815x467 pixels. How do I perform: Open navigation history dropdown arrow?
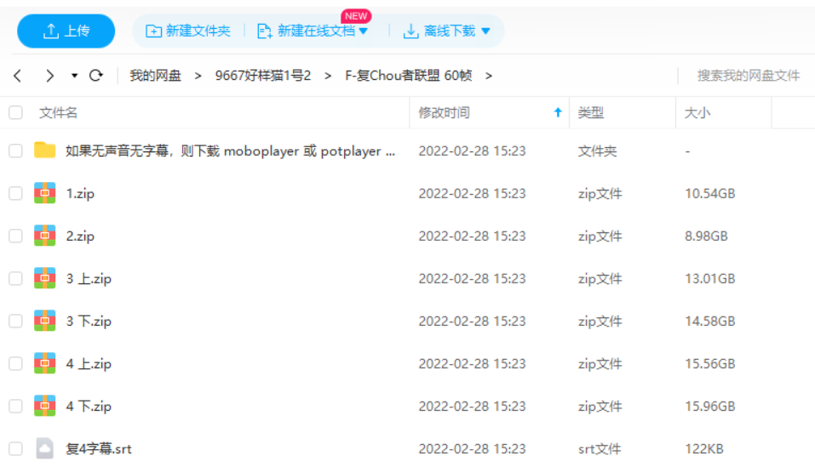(74, 76)
